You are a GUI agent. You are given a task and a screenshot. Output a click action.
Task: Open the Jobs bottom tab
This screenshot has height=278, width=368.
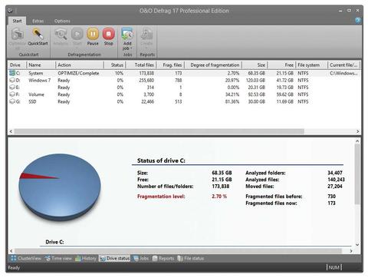click(141, 258)
